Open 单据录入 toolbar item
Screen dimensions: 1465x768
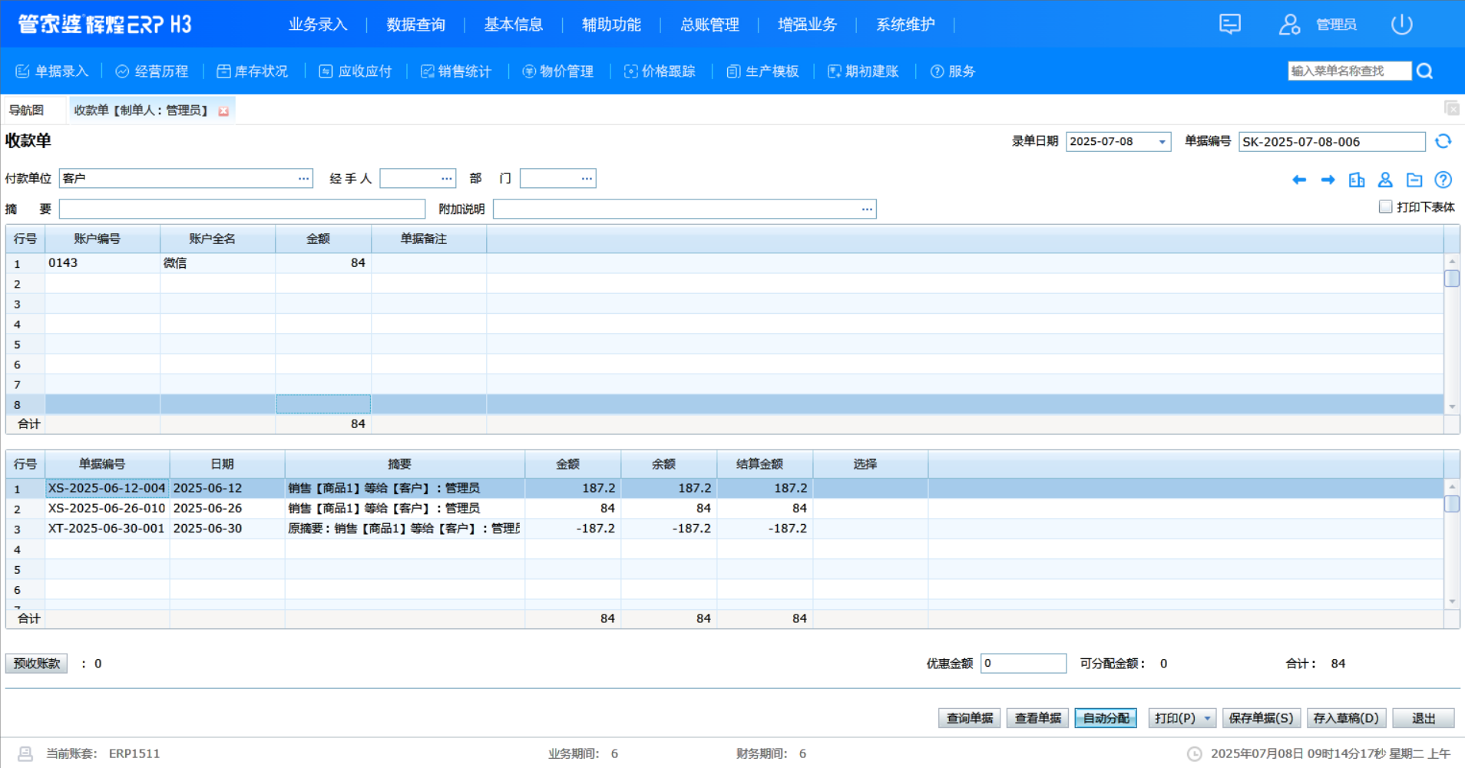click(x=52, y=71)
